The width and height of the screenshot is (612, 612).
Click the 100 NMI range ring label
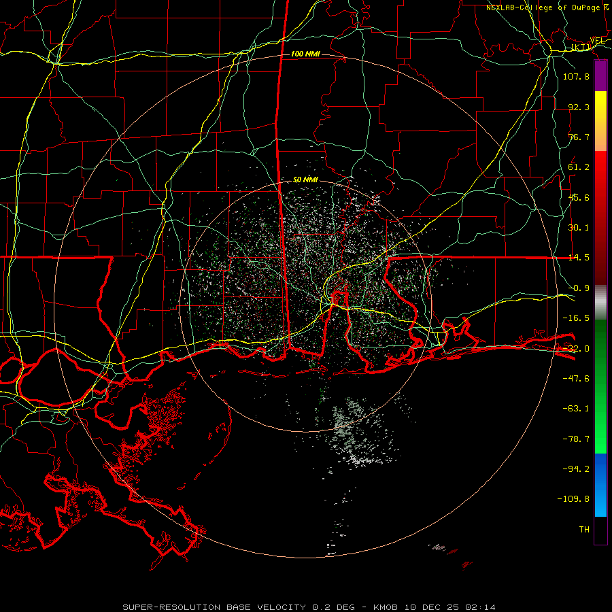coord(305,54)
